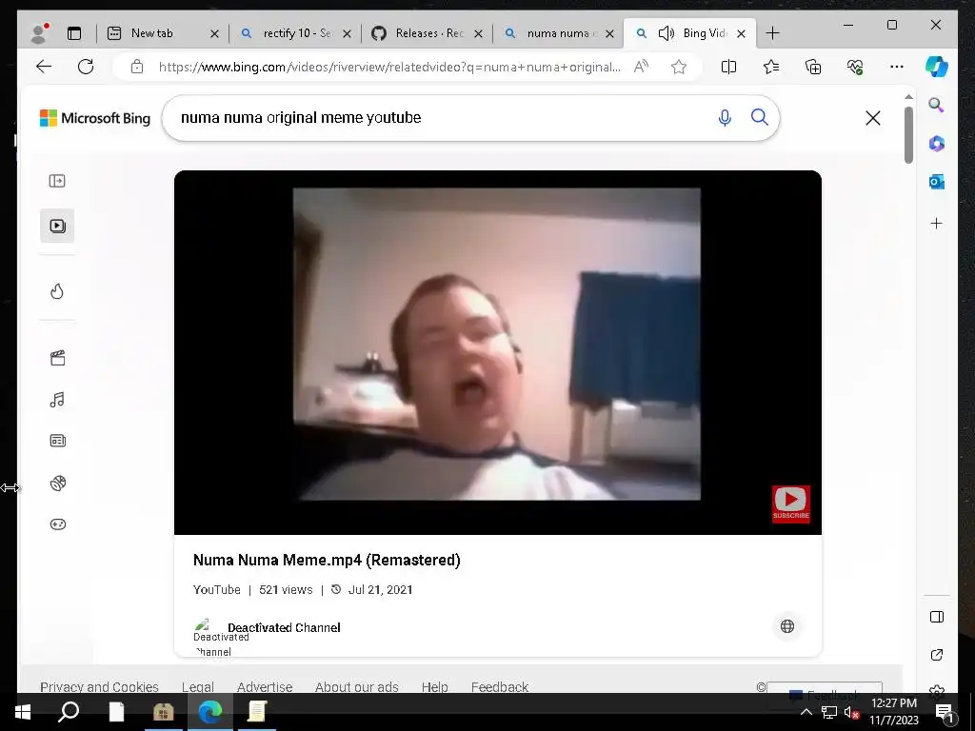Open video source globe icon

pos(787,626)
